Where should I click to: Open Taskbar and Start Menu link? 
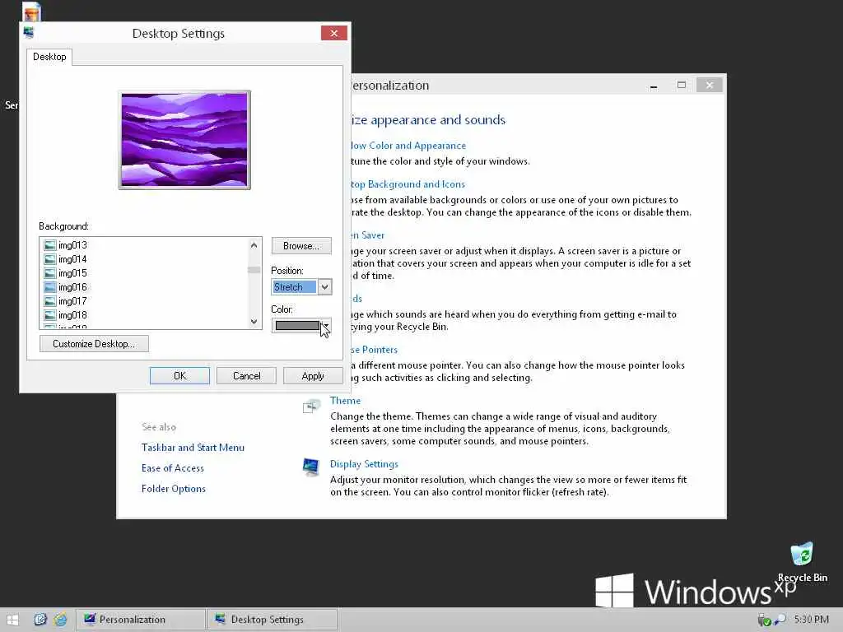tap(193, 448)
